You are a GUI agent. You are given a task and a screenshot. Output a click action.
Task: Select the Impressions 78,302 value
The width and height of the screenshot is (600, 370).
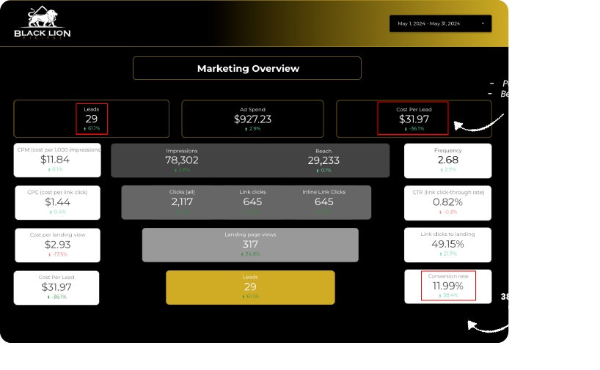coord(182,160)
